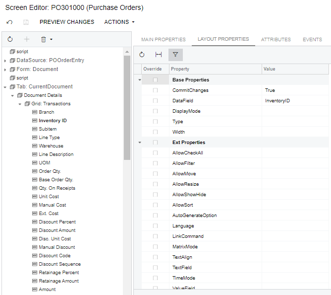This screenshot has height=295, width=331.
Task: Toggle the filter funnel icon in properties toolbar
Action: click(x=175, y=55)
